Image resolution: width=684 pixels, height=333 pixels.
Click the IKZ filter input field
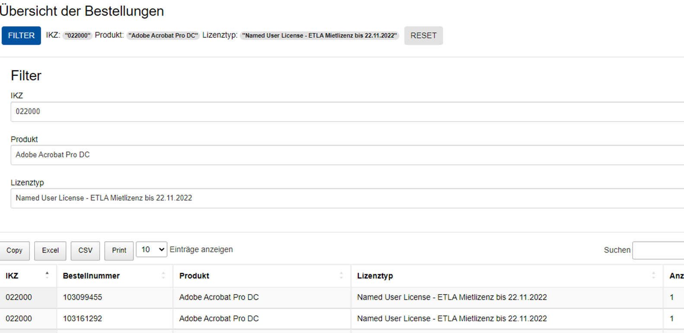[x=346, y=112]
